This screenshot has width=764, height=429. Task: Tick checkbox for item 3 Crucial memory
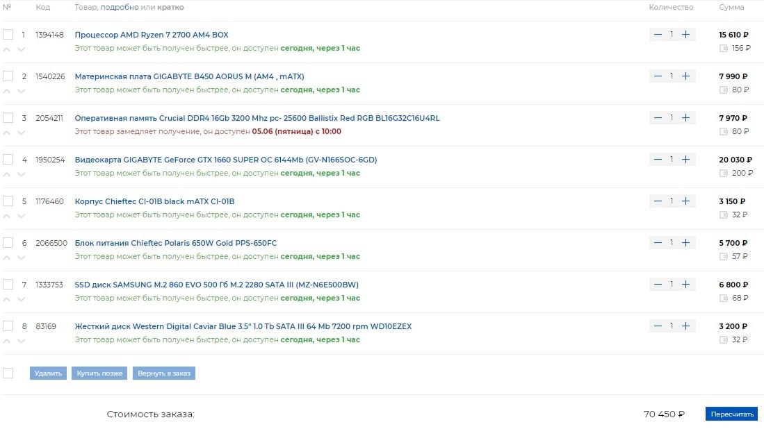[x=8, y=118]
